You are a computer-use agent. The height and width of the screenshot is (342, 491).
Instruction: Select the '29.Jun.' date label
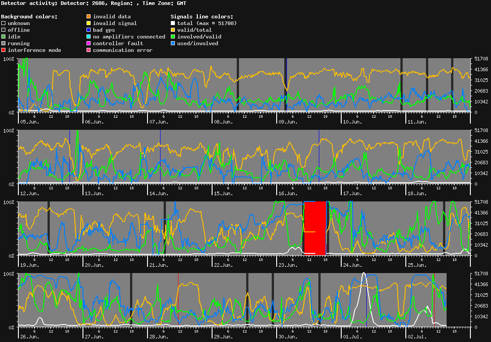click(224, 337)
